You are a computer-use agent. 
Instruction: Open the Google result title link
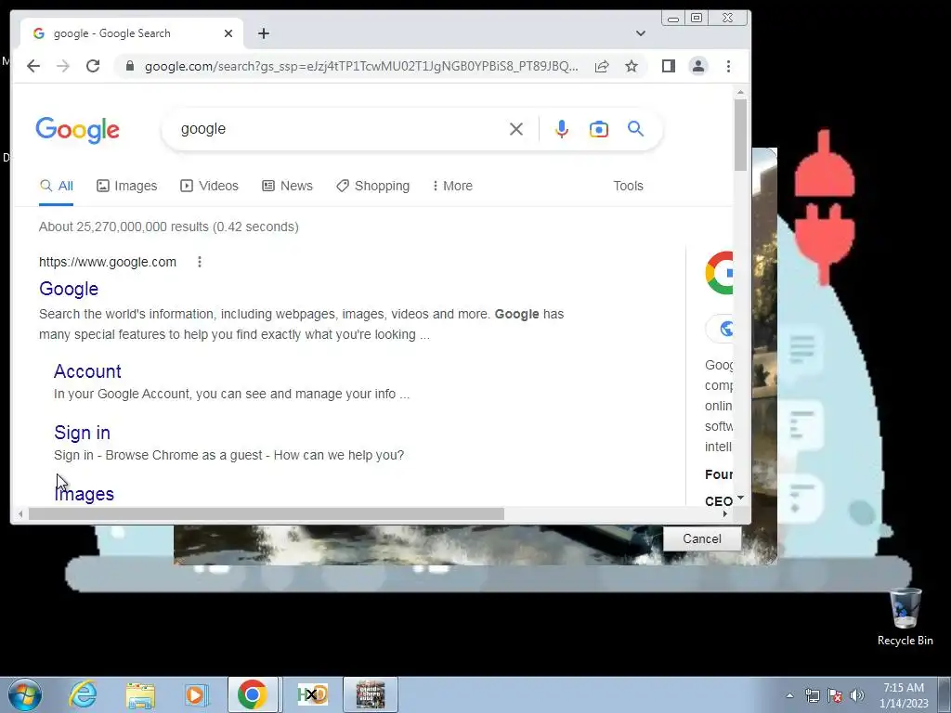point(69,289)
